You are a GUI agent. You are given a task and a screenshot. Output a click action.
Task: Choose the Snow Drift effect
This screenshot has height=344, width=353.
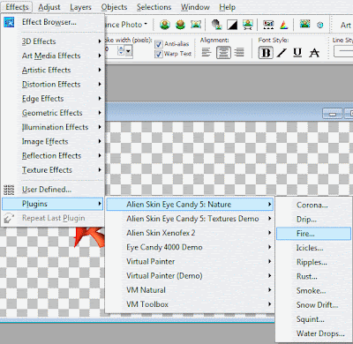coord(313,305)
